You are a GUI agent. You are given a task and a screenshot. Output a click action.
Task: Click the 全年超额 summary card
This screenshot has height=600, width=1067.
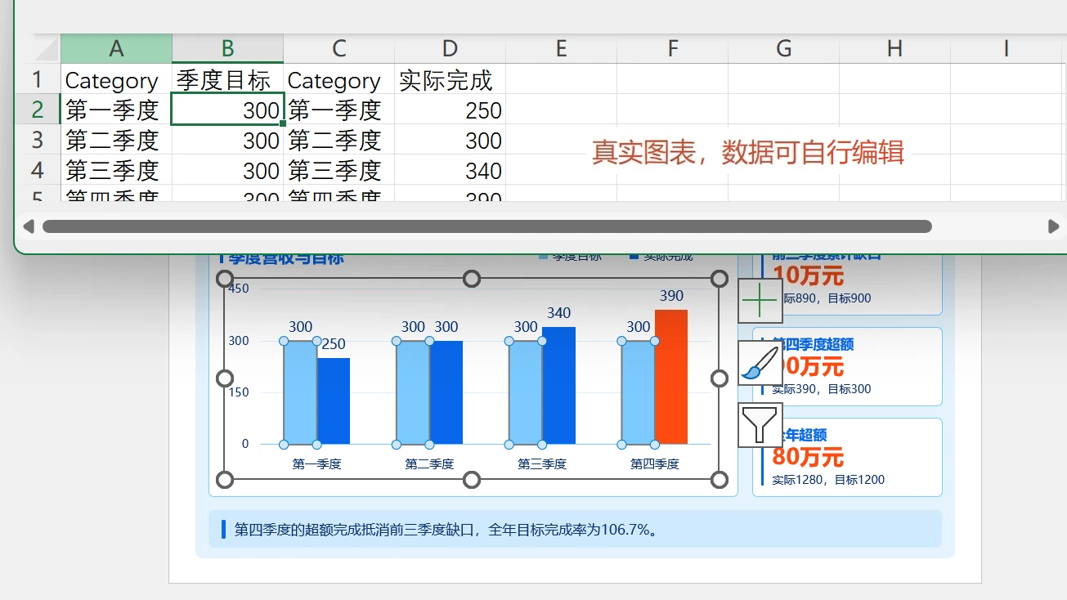click(847, 457)
